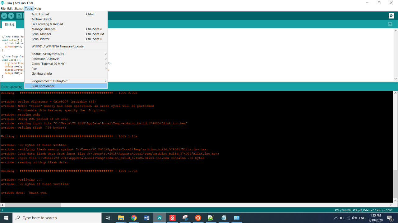Open the File menu
The height and width of the screenshot is (223, 398).
coord(3,9)
